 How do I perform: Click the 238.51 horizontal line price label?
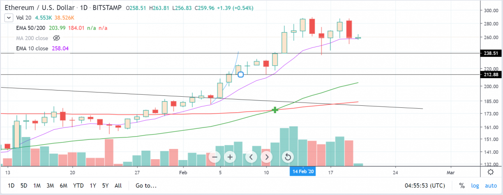tap(491, 53)
